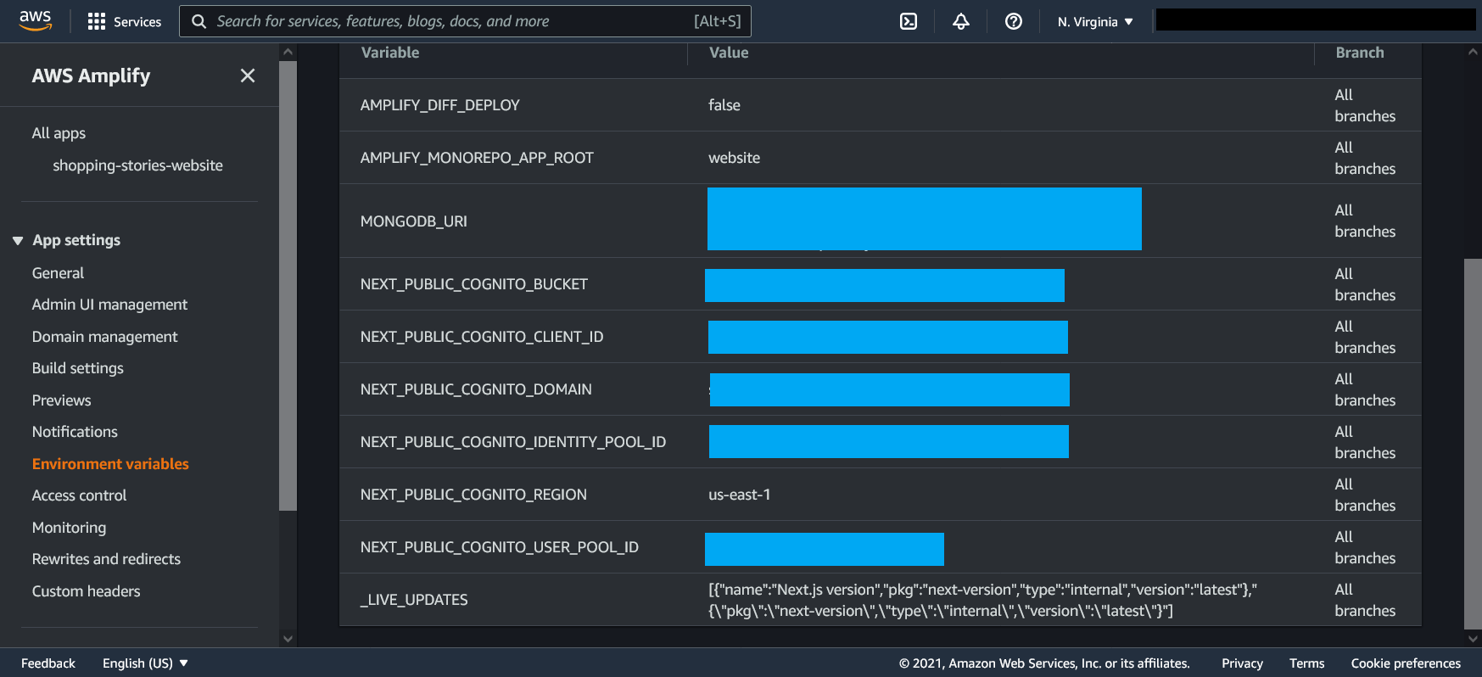Select NEXT_PUBLIC_COGNITO_IDENTITY_POOL_ID name
Viewport: 1482px width, 677px height.
coord(513,442)
